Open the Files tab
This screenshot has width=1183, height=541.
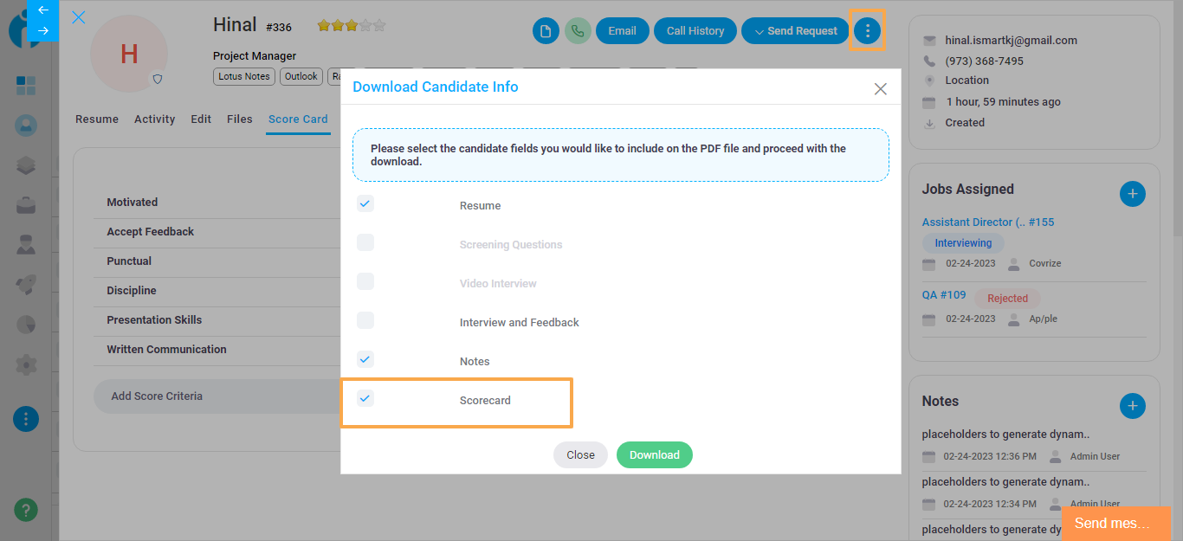[x=240, y=119]
